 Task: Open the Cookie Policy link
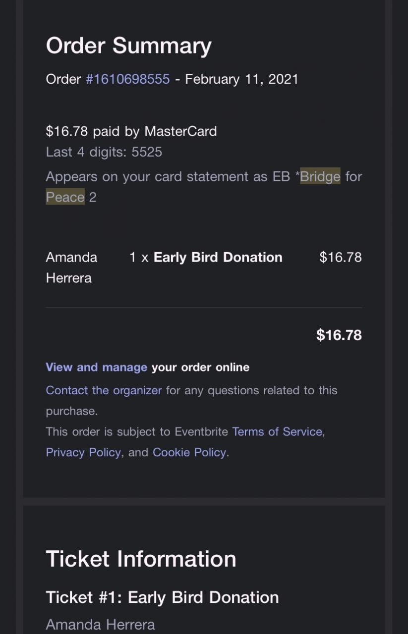coord(189,452)
